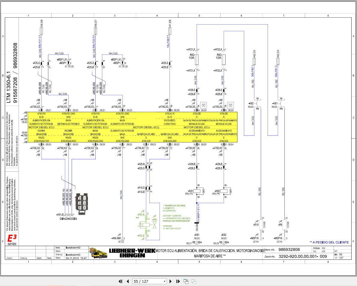Select the K82 relay coil symbol
This screenshot has width=357, height=286.
click(x=224, y=191)
